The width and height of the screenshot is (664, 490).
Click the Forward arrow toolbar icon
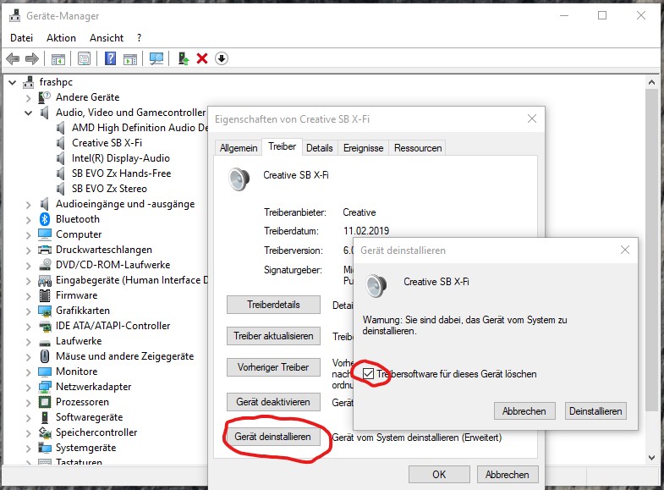[x=32, y=58]
